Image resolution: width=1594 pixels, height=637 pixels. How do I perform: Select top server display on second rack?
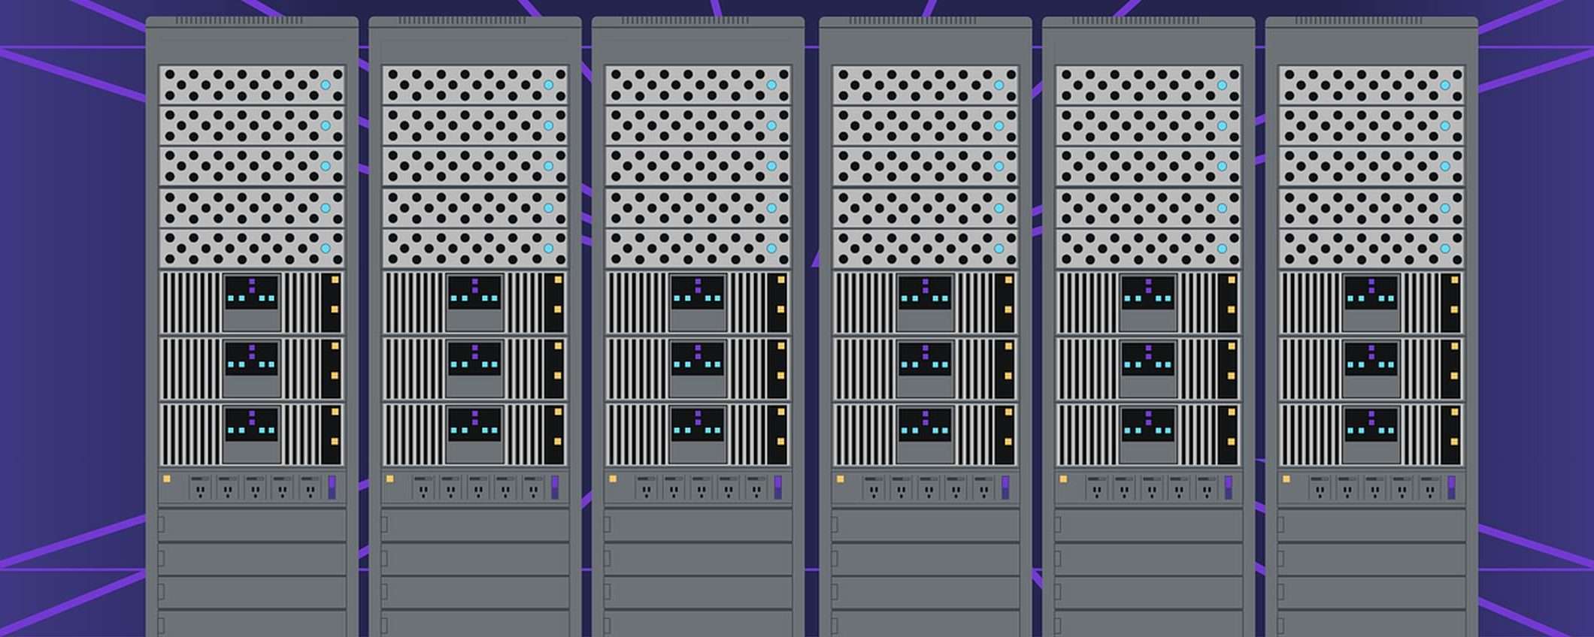(474, 293)
